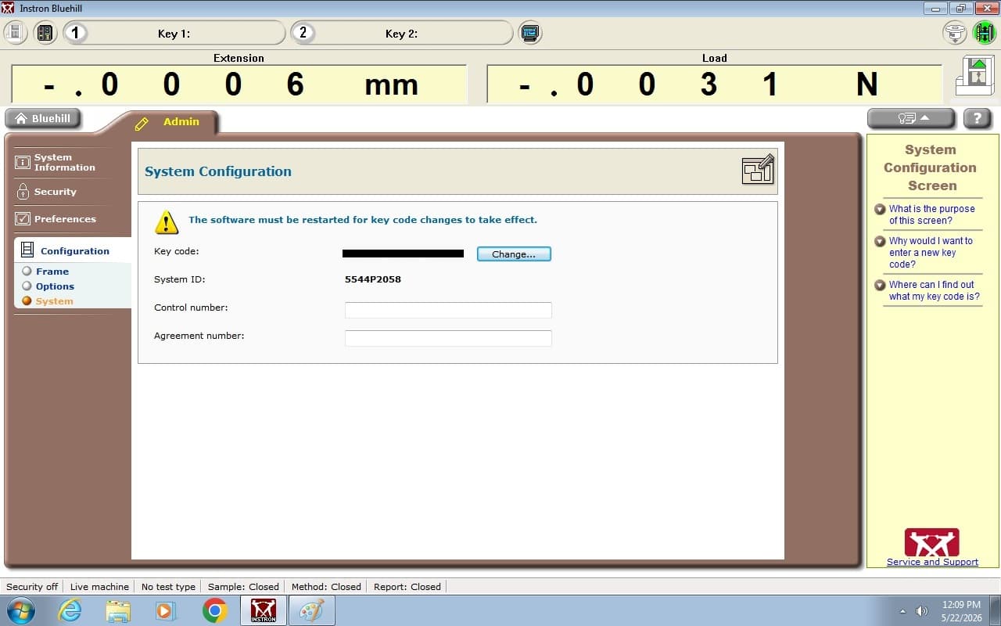This screenshot has width=1001, height=626.
Task: Click the 'No test type' status bar entry
Action: point(168,587)
